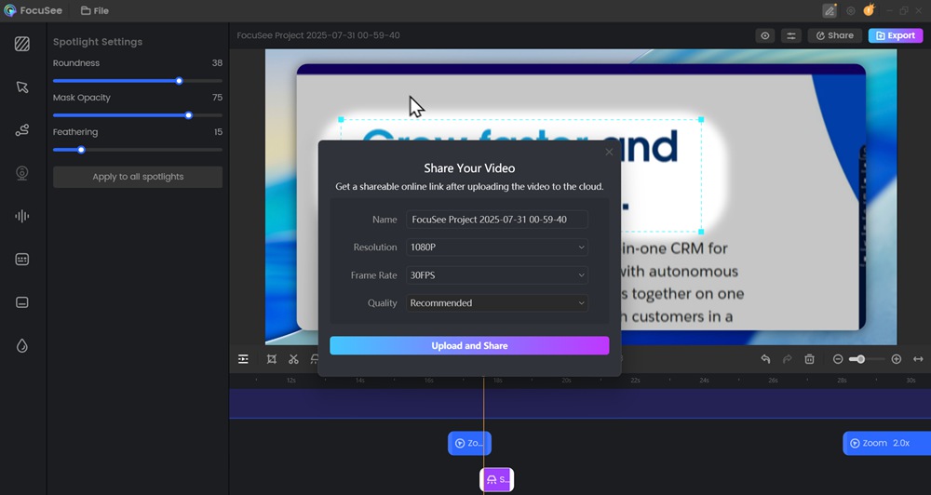Viewport: 931px width, 495px height.
Task: Click the trash delete icon
Action: pos(809,359)
